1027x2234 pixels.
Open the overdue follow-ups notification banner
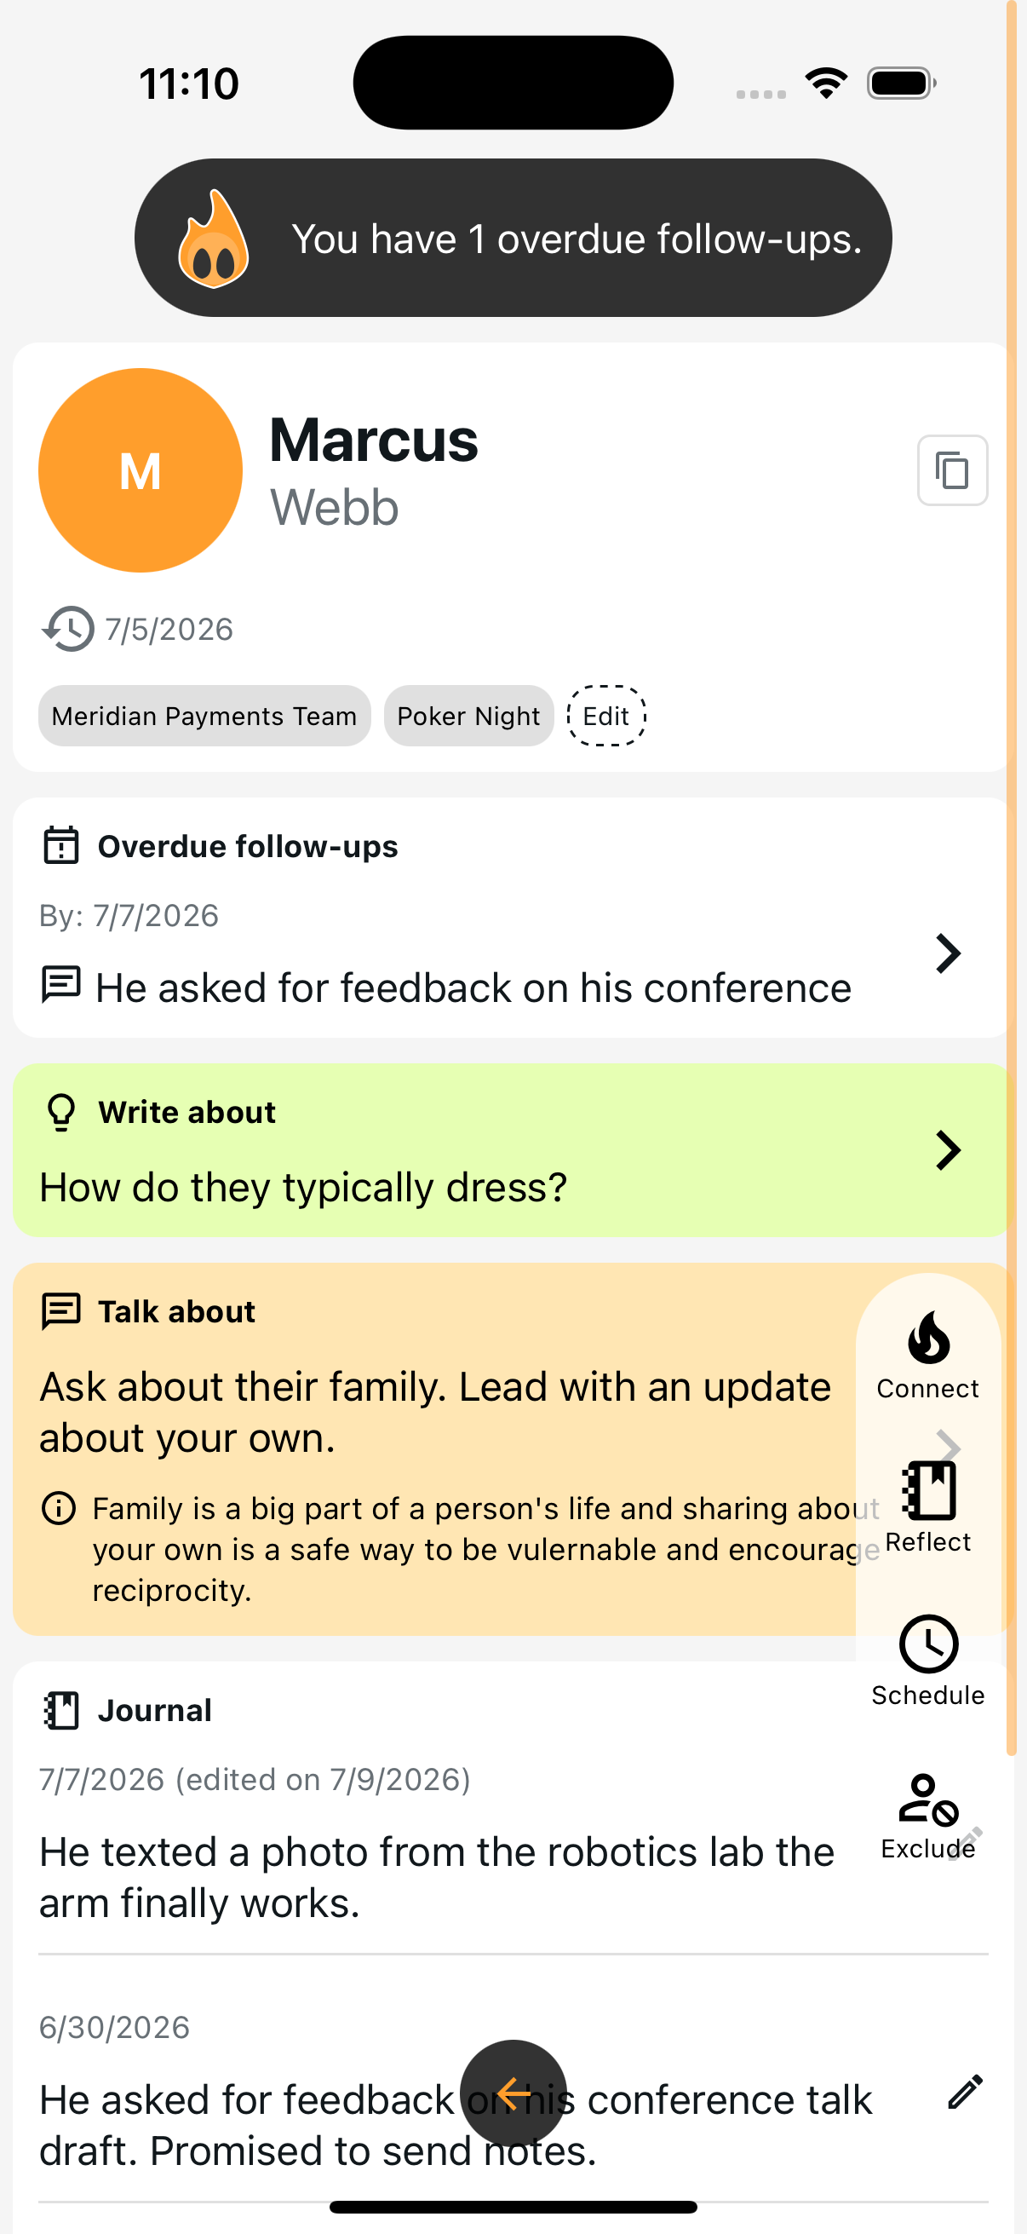point(513,238)
